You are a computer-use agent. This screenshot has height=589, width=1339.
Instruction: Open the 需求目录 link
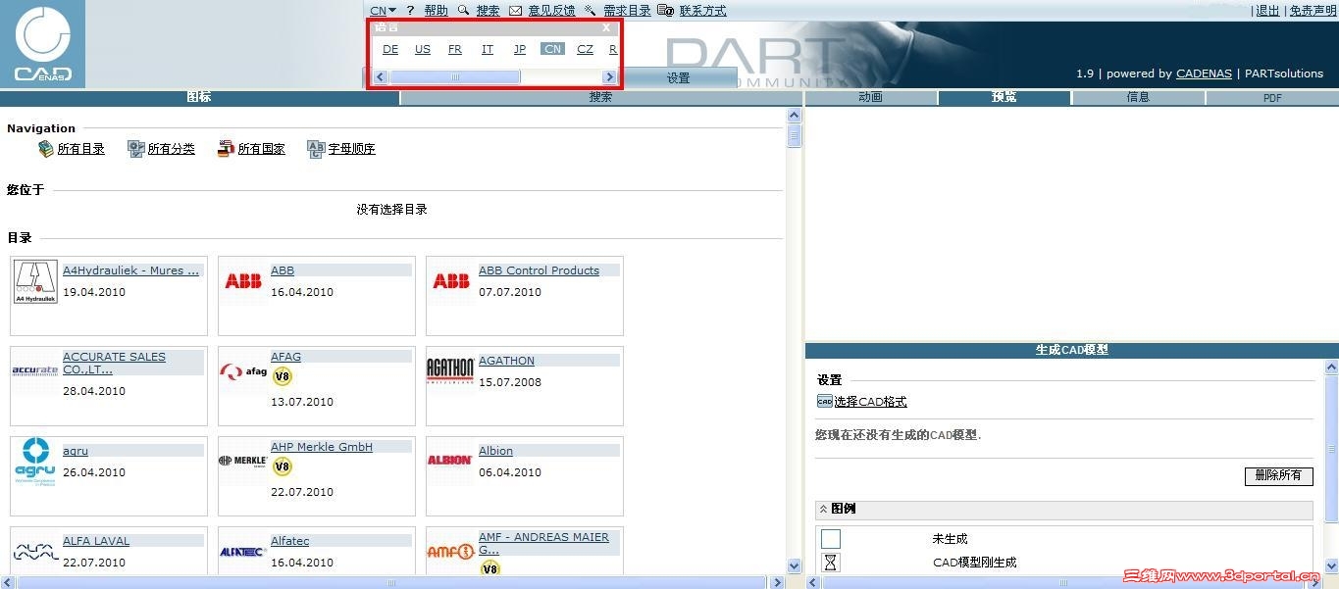627,11
